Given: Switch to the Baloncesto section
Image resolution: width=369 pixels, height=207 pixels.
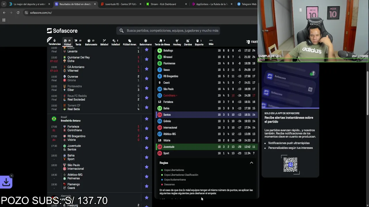Looking at the screenshot, I should (91, 42).
